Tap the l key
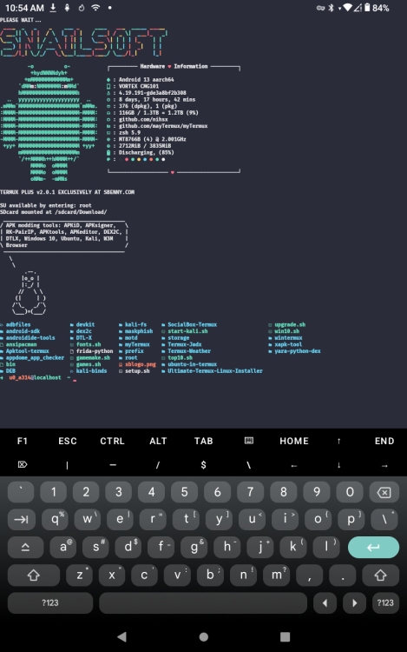Viewport: 407px width, 652px height. (x=326, y=547)
